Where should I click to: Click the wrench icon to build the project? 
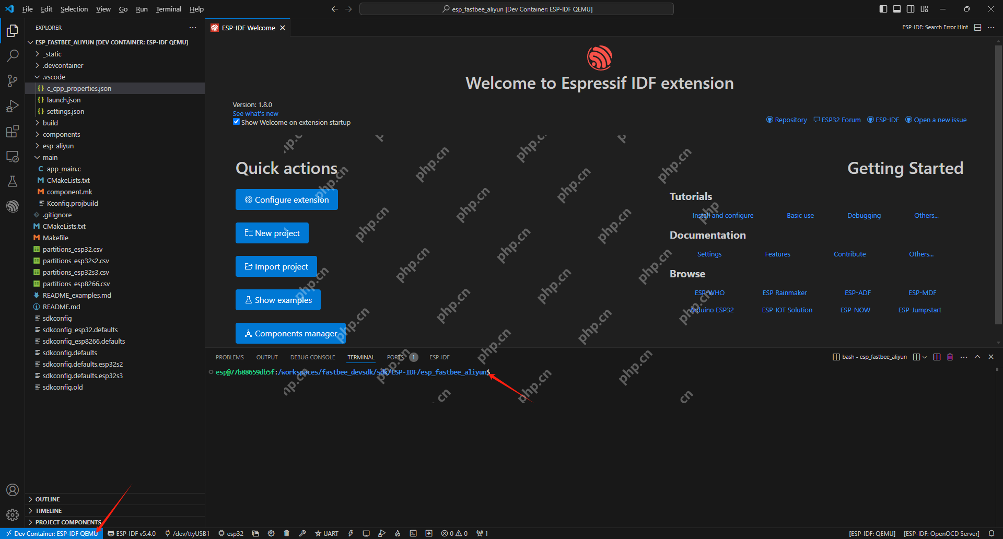[303, 533]
